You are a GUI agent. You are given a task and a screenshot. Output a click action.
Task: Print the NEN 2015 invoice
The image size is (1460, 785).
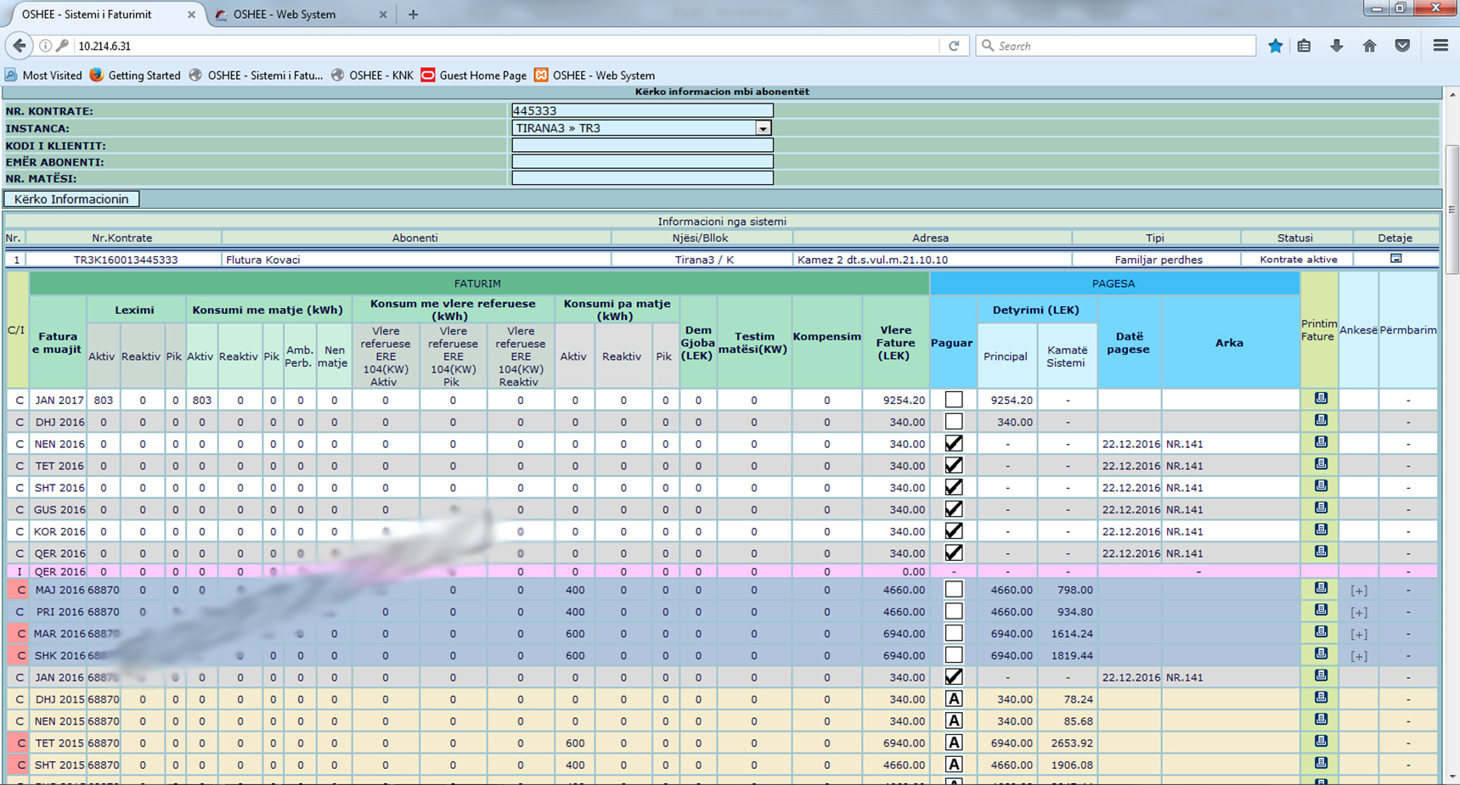point(1321,719)
